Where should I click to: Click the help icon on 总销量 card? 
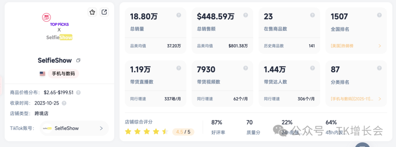tap(179, 15)
